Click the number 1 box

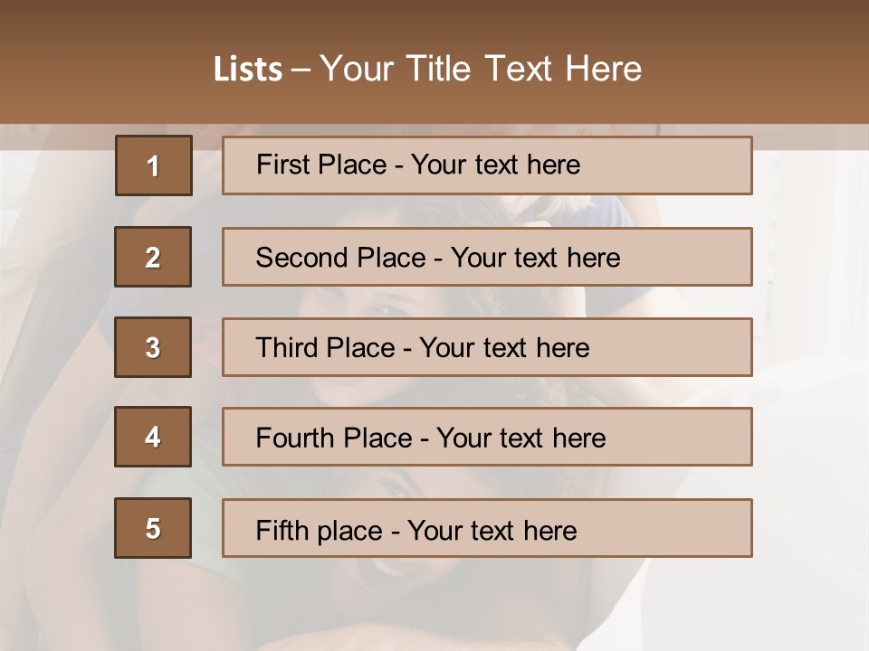click(x=154, y=165)
